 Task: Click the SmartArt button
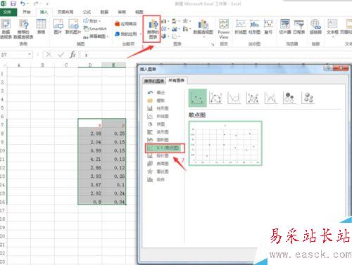95,29
